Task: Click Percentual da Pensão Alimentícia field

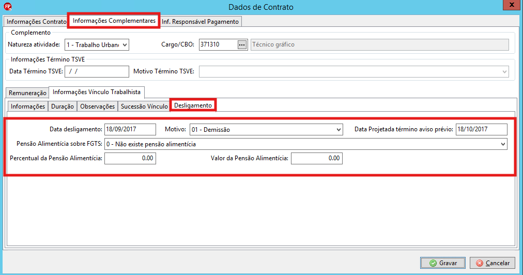Action: pyautogui.click(x=130, y=158)
